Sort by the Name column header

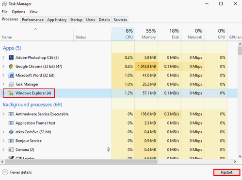[x=37, y=34]
